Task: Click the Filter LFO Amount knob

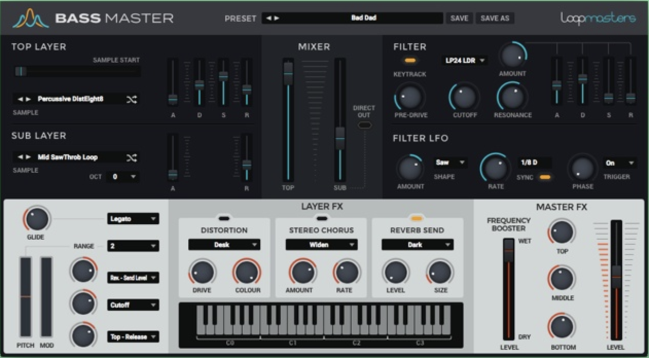Action: pos(410,168)
